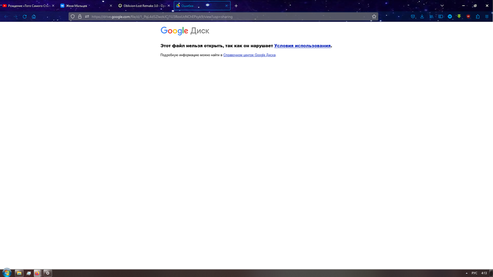Image resolution: width=493 pixels, height=277 pixels.
Task: Open the Firefox hamburger menu
Action: [487, 17]
